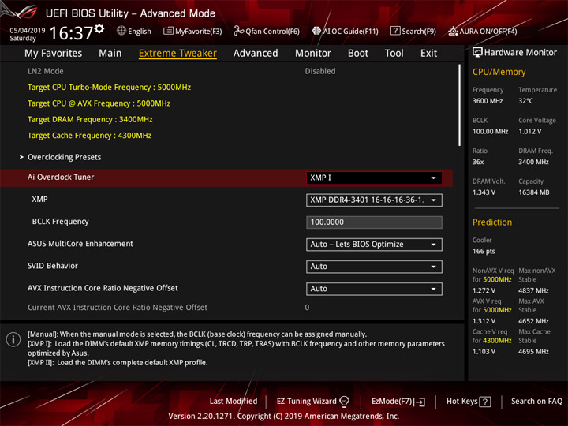Open the XMP profile dropdown

coord(374,200)
